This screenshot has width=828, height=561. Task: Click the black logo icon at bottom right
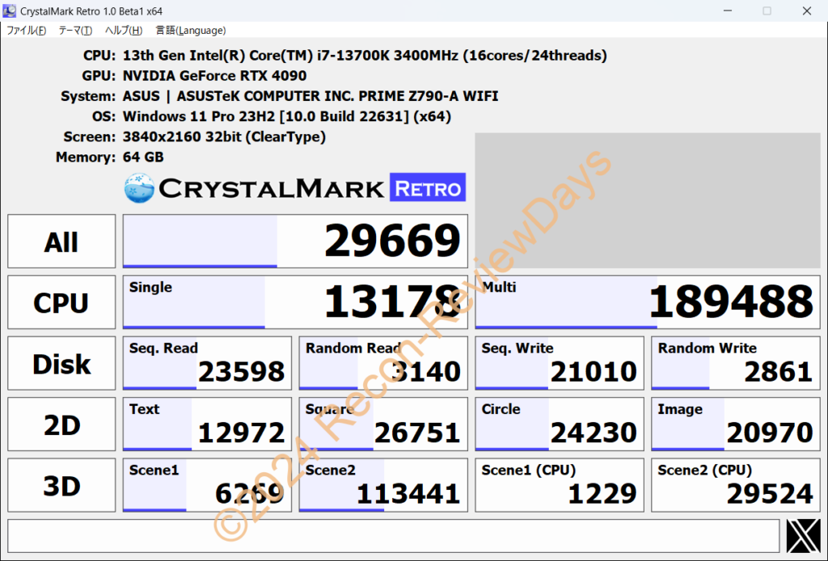(802, 534)
